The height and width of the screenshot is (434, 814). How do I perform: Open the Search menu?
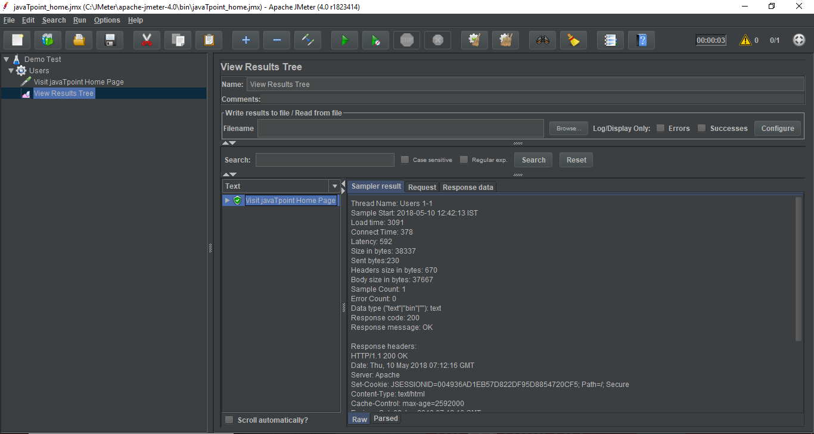tap(54, 20)
